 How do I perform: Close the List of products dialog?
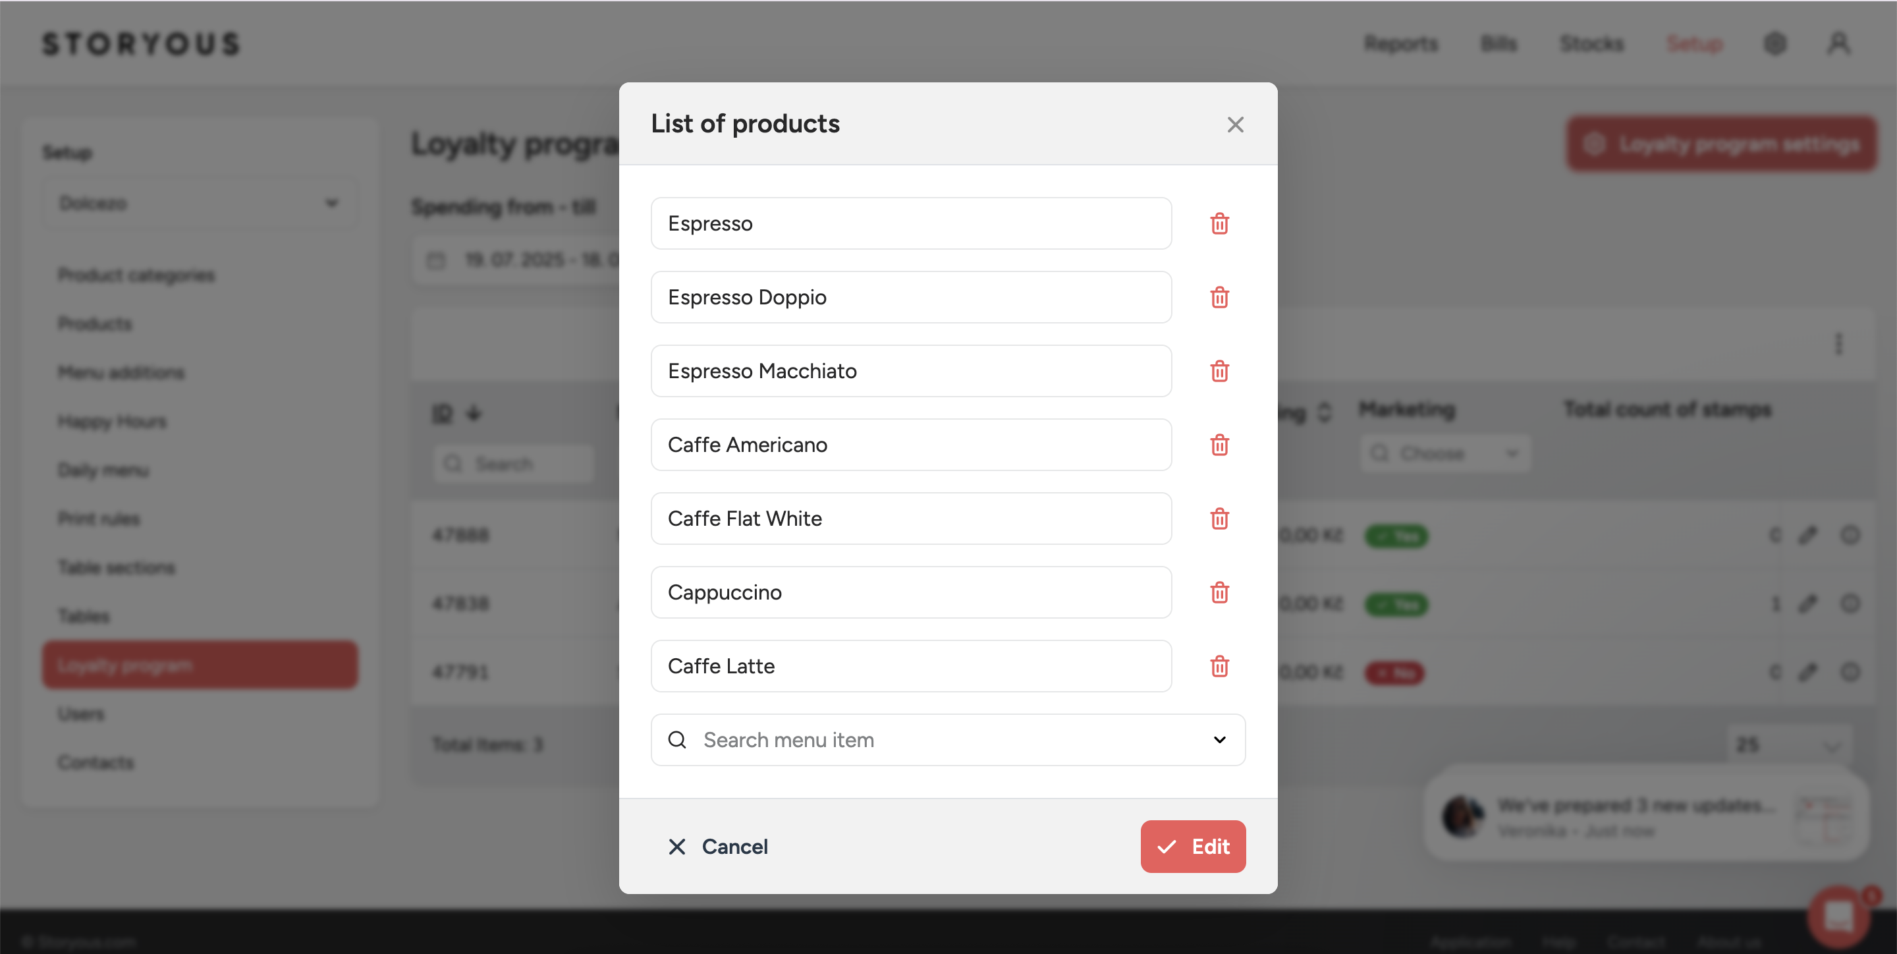(x=1235, y=125)
